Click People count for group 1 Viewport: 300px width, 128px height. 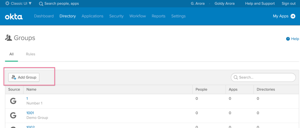click(x=197, y=99)
